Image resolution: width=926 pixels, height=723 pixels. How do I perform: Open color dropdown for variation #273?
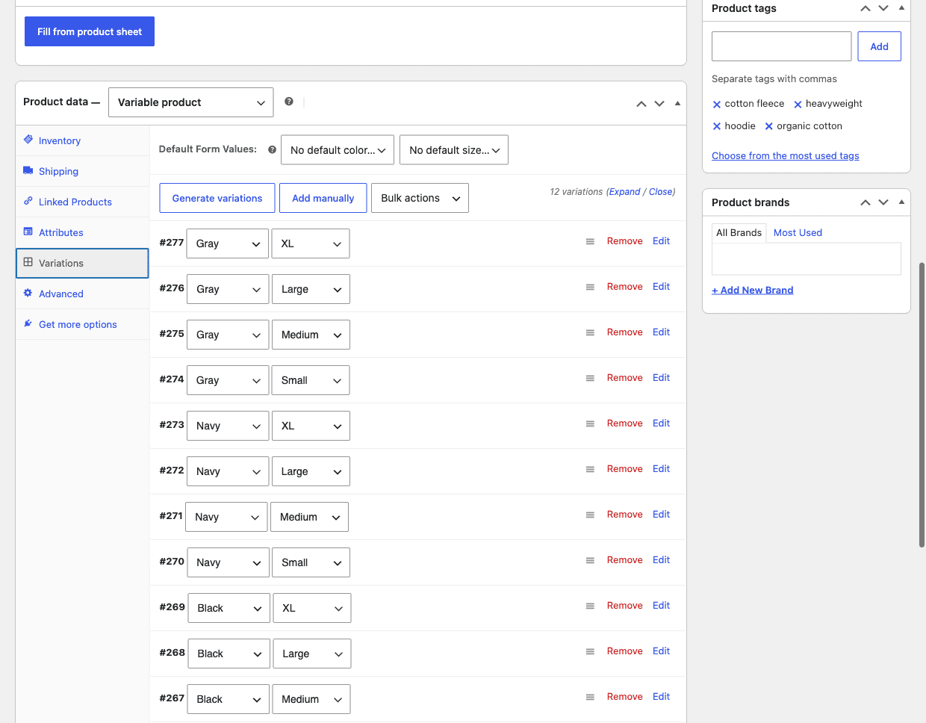click(x=227, y=426)
